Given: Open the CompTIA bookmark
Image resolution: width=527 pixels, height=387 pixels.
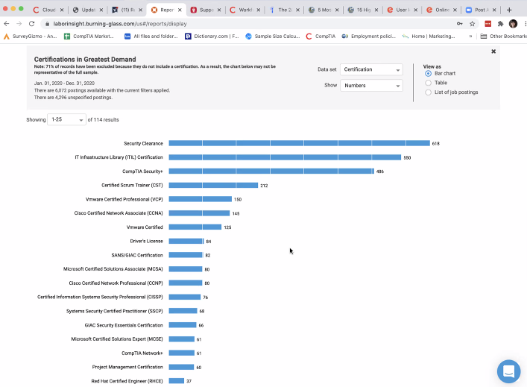Looking at the screenshot, I should pos(321,36).
